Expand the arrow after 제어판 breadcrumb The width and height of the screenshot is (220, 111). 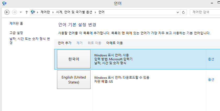pyautogui.click(x=53, y=12)
